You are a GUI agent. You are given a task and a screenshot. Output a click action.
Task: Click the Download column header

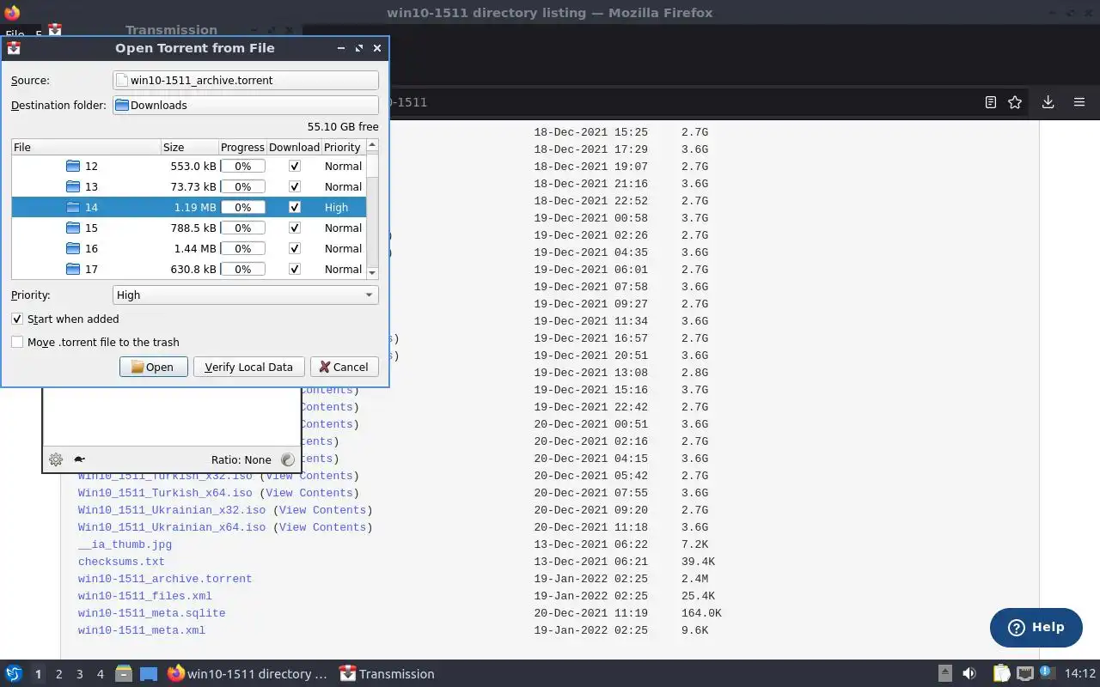[294, 147]
